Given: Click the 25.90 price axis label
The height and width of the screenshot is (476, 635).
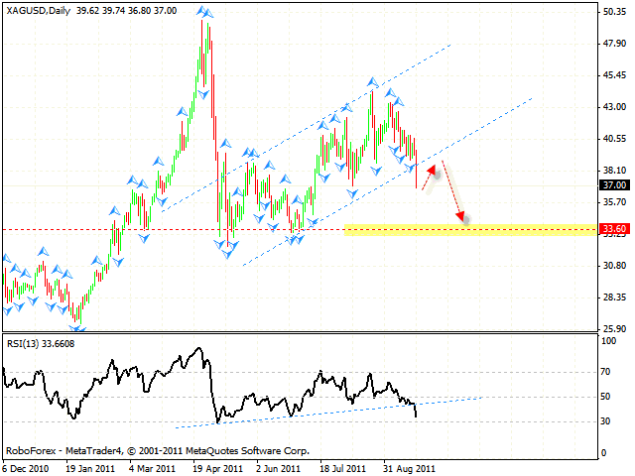Looking at the screenshot, I should point(612,328).
